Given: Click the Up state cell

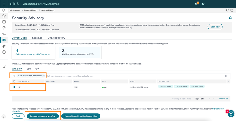Looking at the screenshot, I should [104, 87].
